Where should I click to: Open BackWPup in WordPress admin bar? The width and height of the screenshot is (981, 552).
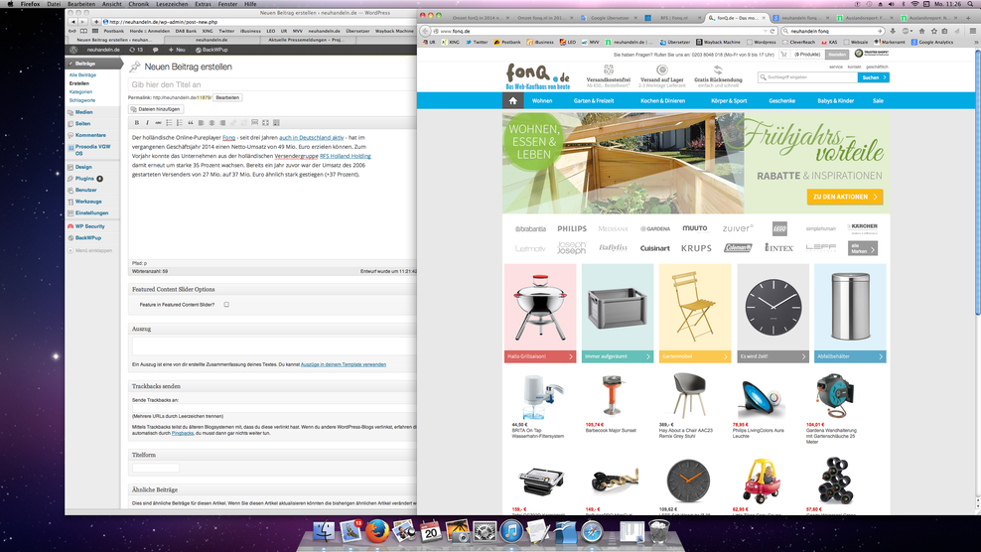[x=211, y=50]
